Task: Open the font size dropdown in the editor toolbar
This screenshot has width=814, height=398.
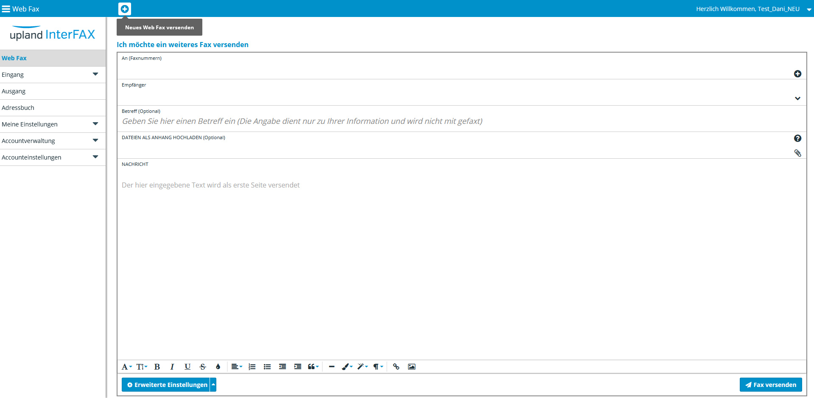Action: (x=142, y=367)
